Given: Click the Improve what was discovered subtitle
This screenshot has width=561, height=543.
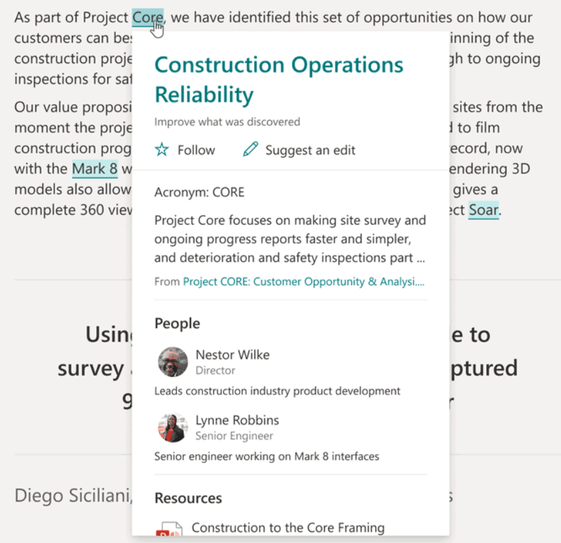Looking at the screenshot, I should click(x=227, y=122).
